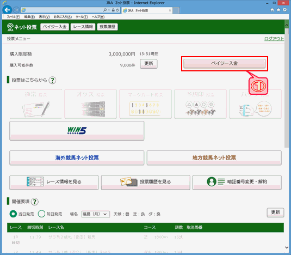Click the browser back arrow button
The height and width of the screenshot is (255, 291).
click(7, 10)
